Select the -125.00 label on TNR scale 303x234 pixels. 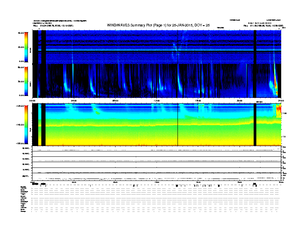coord(20,106)
